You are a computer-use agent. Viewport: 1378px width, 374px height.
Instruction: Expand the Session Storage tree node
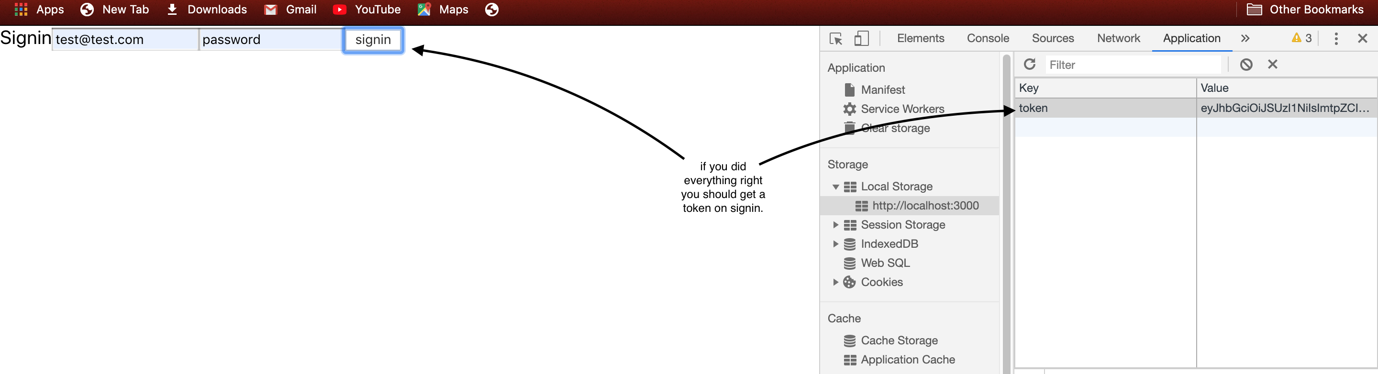click(835, 225)
